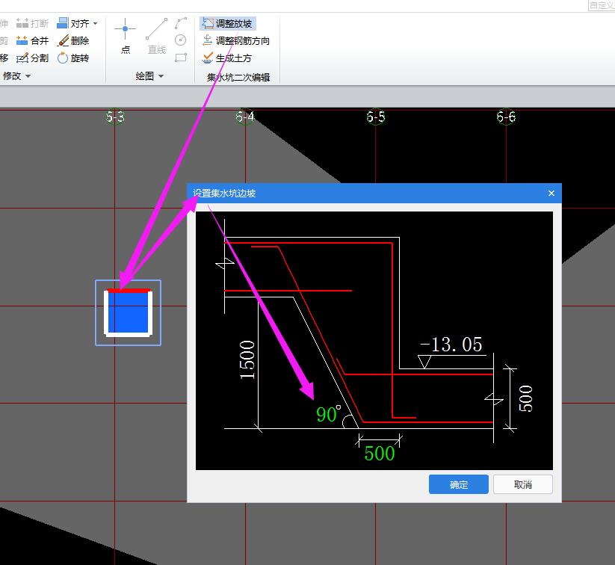Click the axis label 5-6
This screenshot has height=565, width=615.
coord(506,117)
